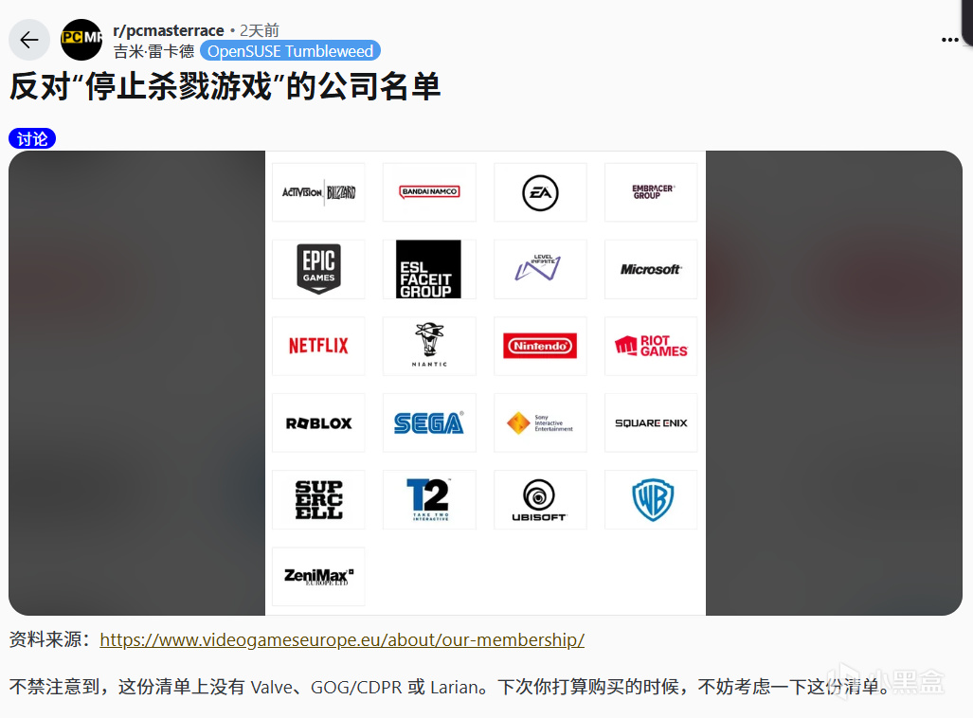Viewport: 973px width, 718px height.
Task: Click the Netflix logo
Action: [319, 347]
